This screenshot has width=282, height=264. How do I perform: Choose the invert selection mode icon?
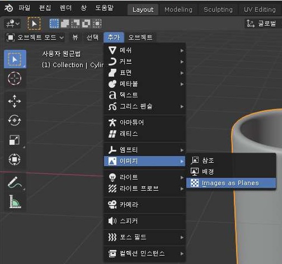tap(86, 23)
